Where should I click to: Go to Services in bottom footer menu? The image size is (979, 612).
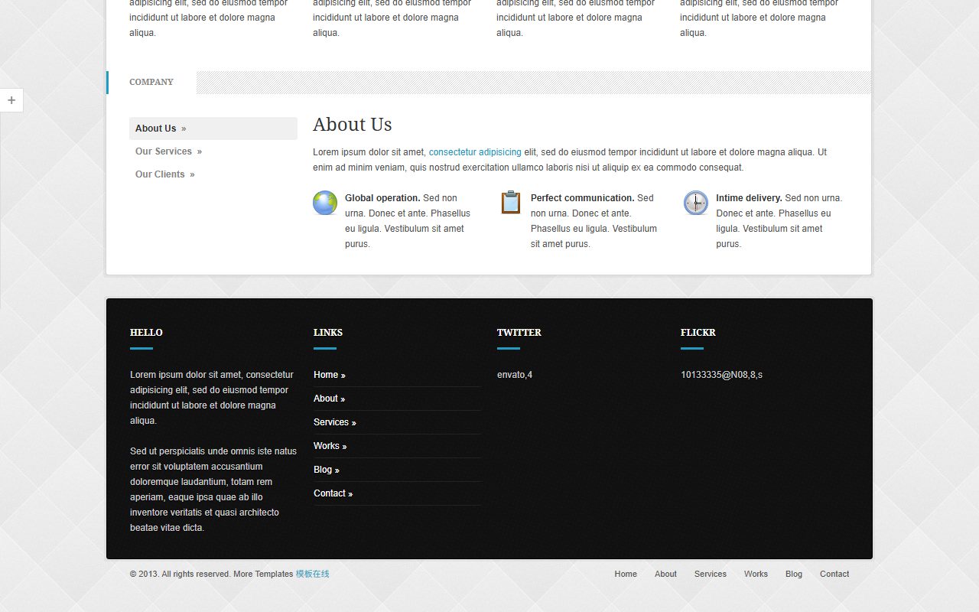pyautogui.click(x=711, y=574)
